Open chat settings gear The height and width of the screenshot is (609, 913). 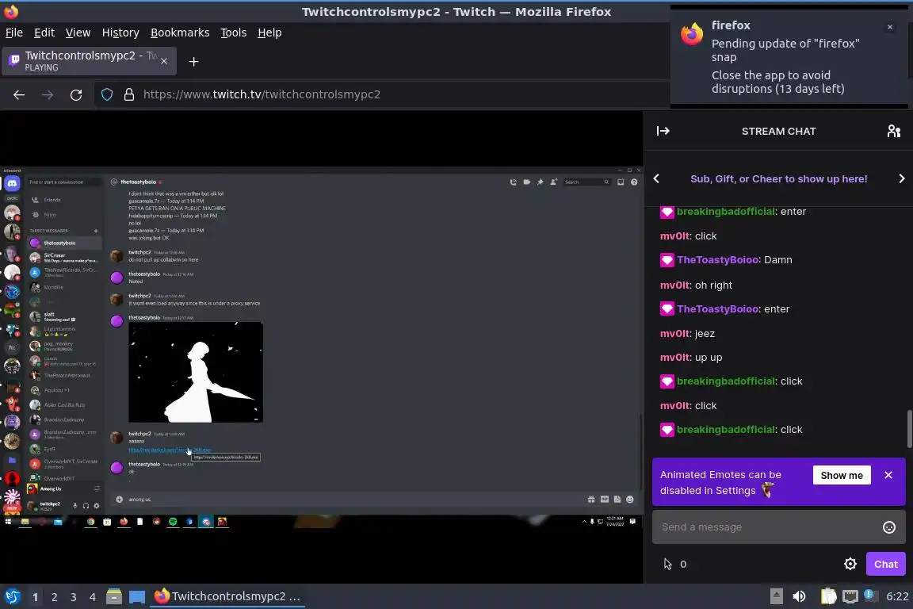(850, 564)
